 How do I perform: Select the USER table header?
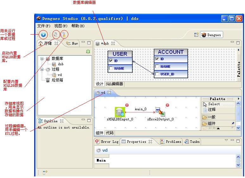click(x=120, y=54)
